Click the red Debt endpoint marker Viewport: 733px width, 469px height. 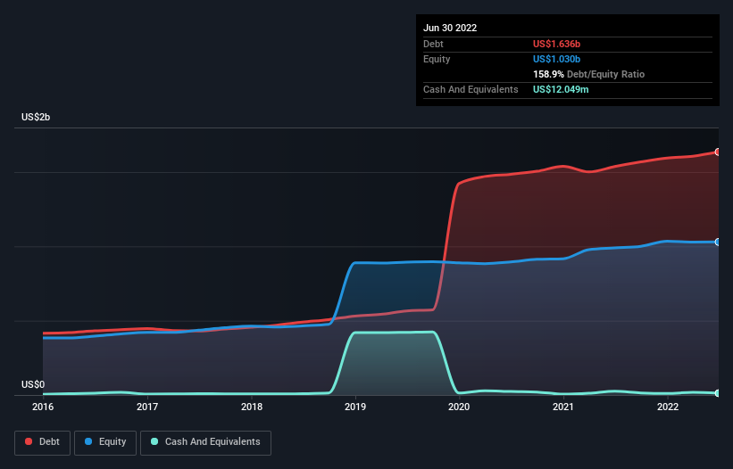718,152
